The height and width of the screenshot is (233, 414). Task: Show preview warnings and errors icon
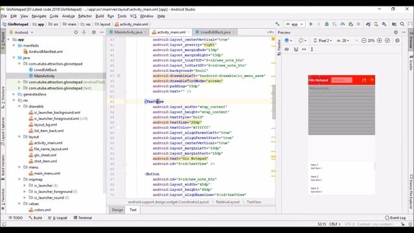(397, 40)
